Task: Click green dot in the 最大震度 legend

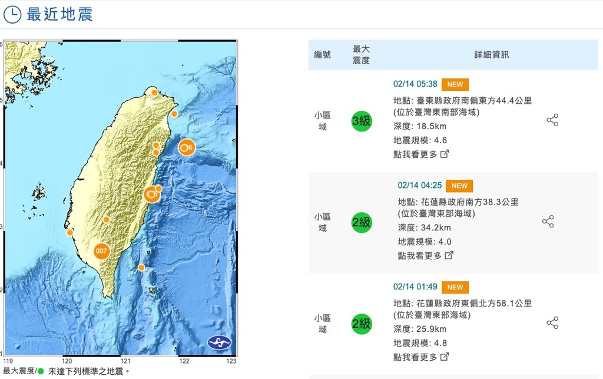Action: 40,371
